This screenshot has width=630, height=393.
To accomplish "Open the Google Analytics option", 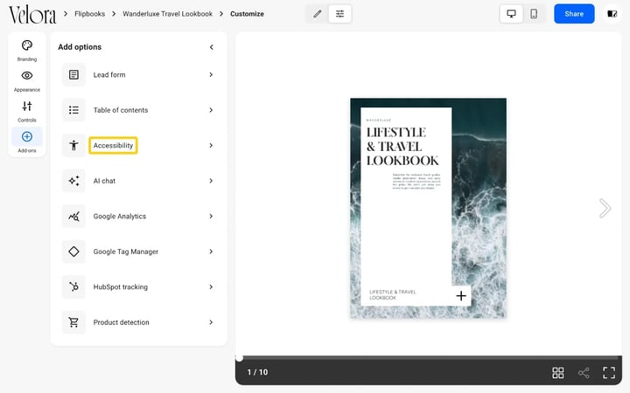I will (x=138, y=217).
